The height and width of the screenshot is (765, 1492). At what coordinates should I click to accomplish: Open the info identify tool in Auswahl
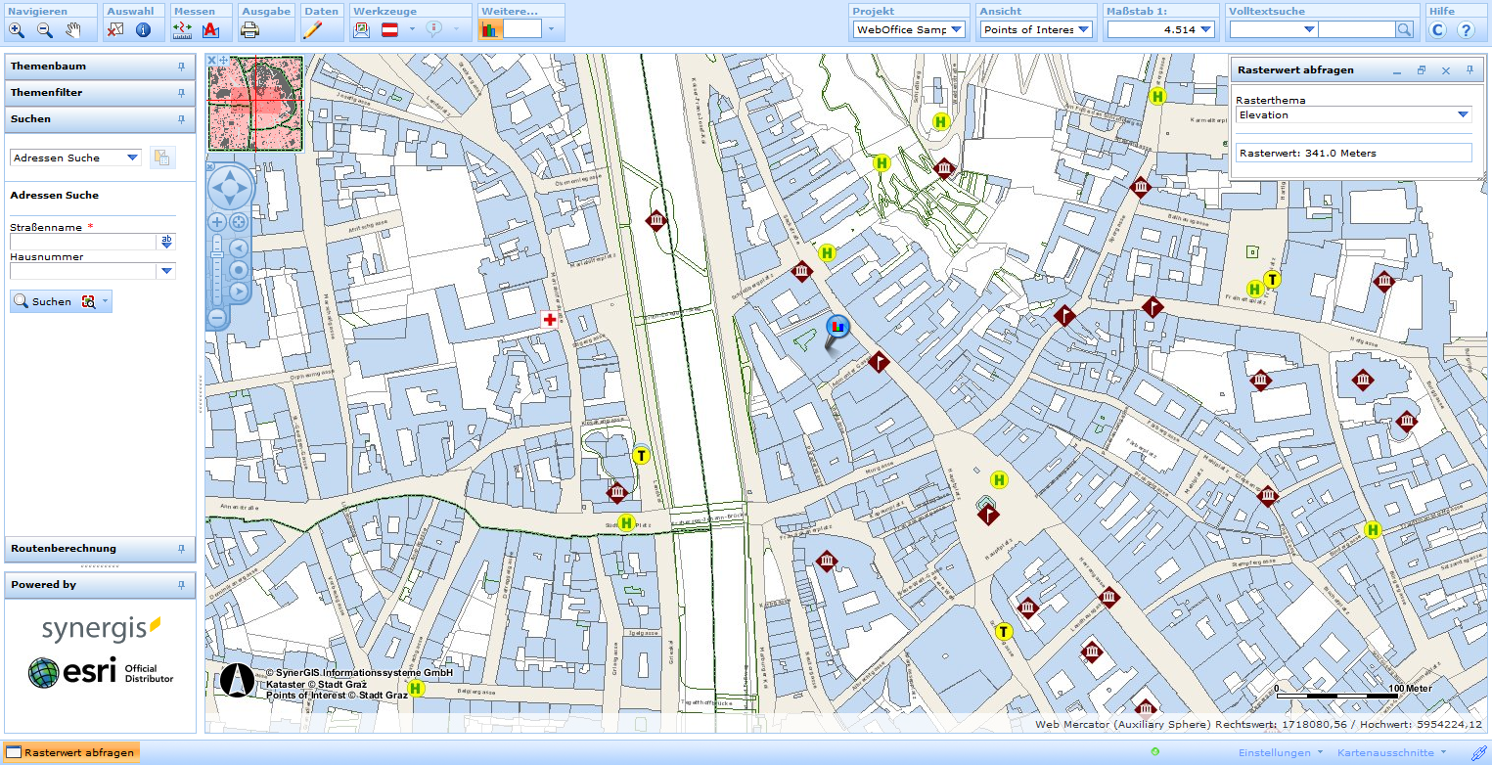coord(143,29)
